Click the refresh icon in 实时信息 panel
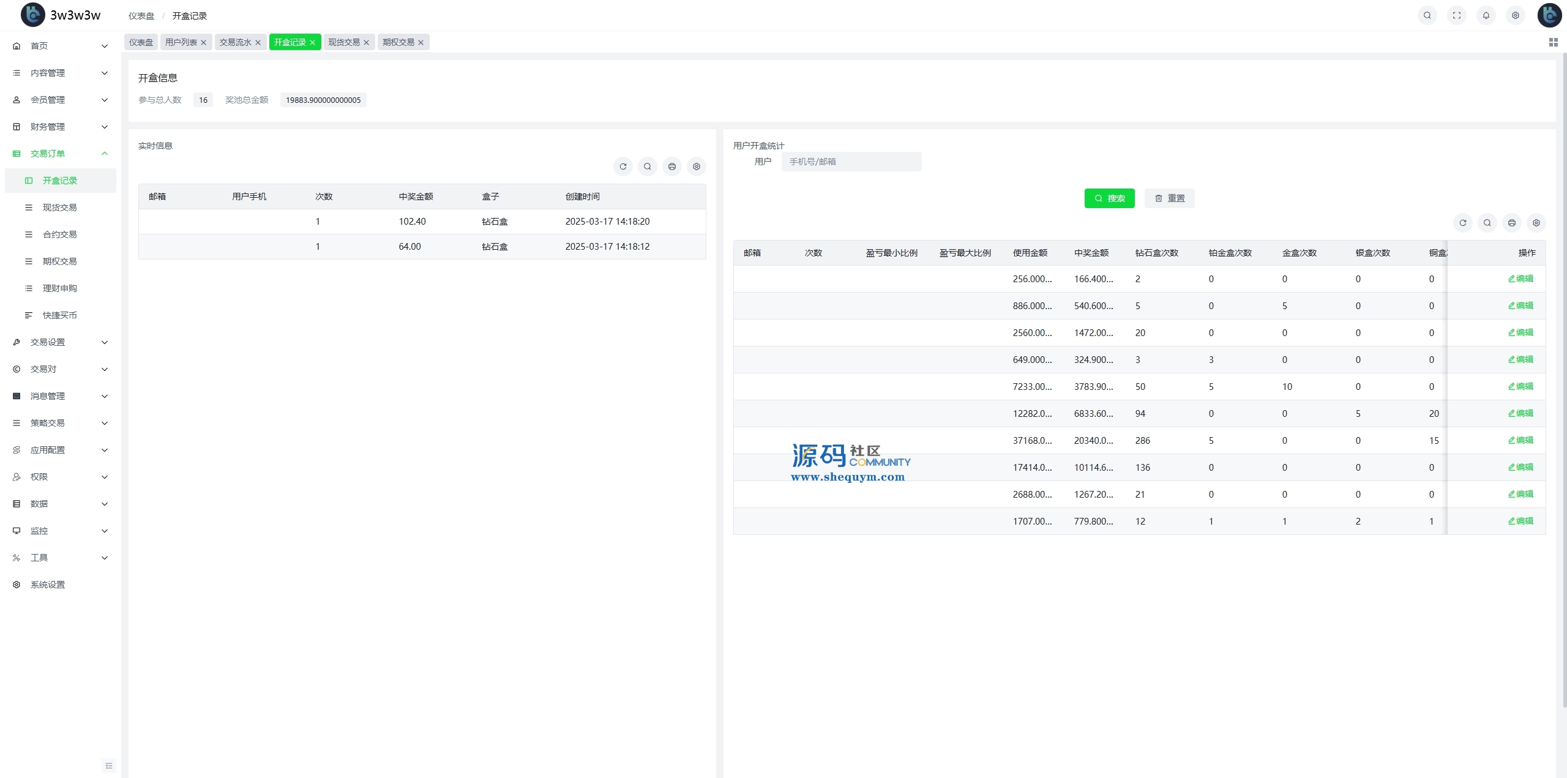Viewport: 1567px width, 778px height. tap(623, 166)
